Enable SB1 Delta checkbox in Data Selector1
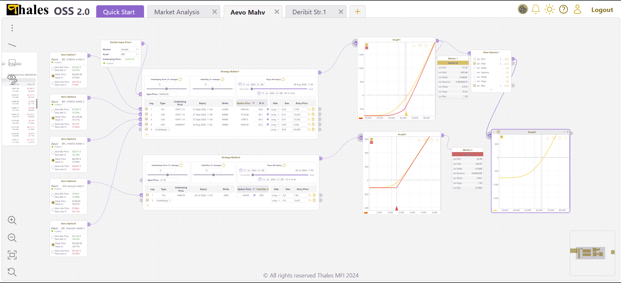The image size is (621, 283). click(x=474, y=68)
